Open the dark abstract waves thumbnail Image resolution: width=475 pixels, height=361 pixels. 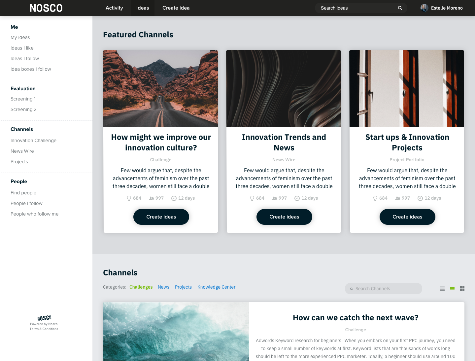(x=284, y=89)
